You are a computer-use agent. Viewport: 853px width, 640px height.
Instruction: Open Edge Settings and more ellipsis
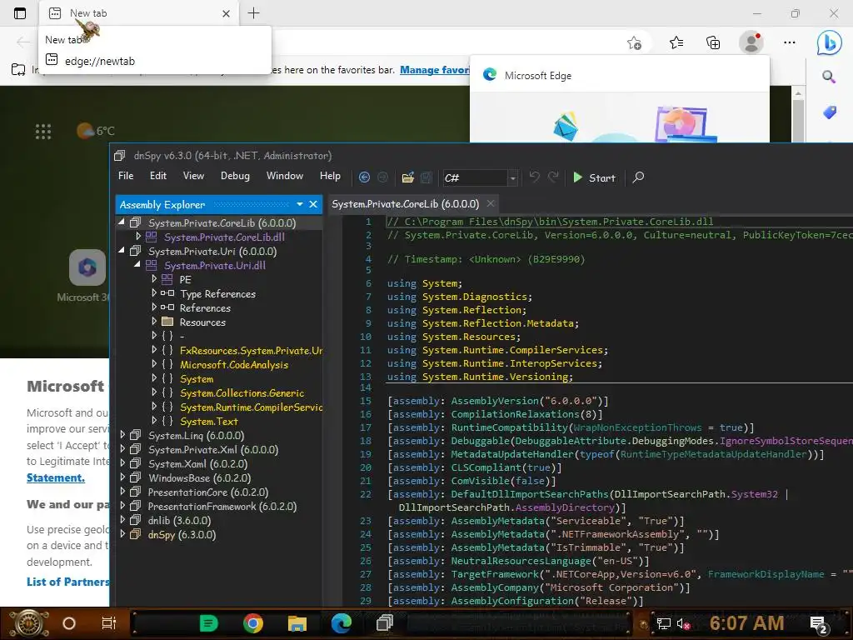coord(790,42)
